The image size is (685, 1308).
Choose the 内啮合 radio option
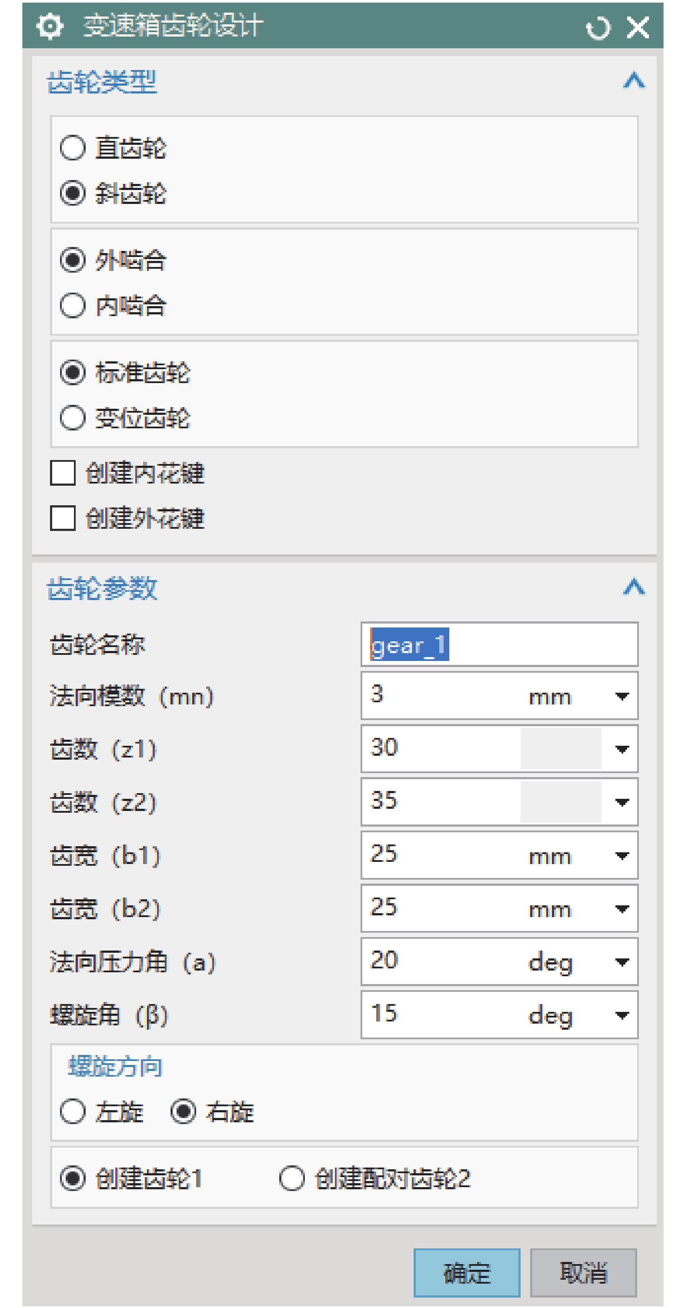pyautogui.click(x=73, y=306)
